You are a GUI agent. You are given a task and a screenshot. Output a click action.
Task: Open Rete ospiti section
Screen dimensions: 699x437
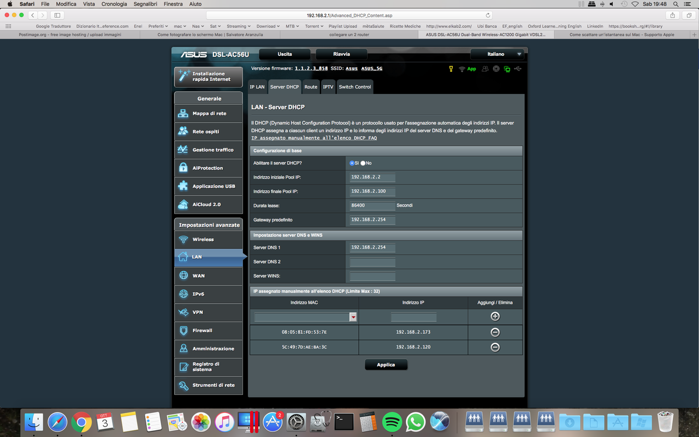[208, 132]
